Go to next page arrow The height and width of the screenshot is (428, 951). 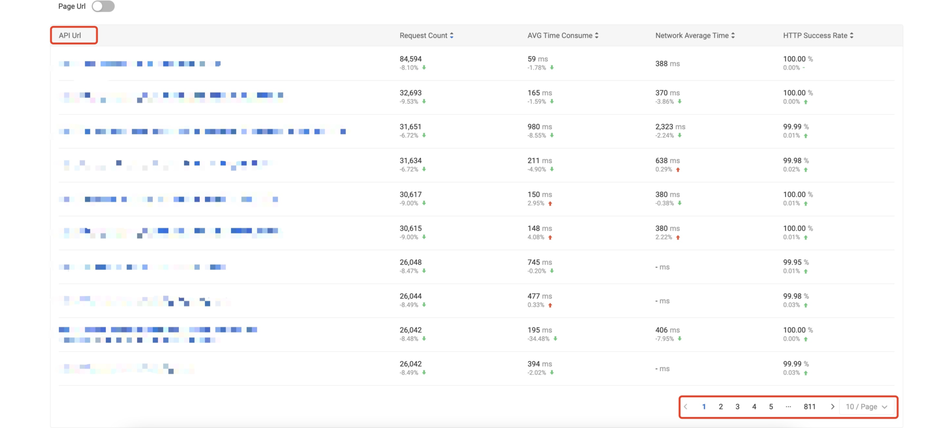(x=832, y=407)
